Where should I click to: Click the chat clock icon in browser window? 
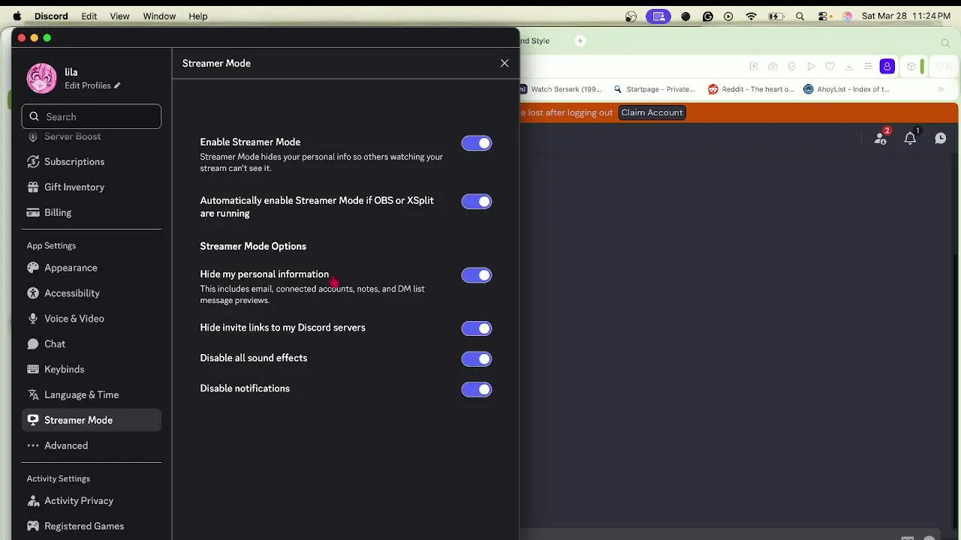pos(940,138)
